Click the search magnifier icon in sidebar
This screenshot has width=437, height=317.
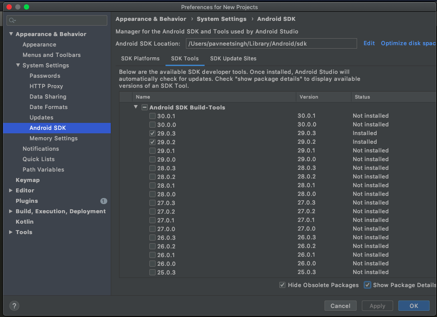[12, 20]
